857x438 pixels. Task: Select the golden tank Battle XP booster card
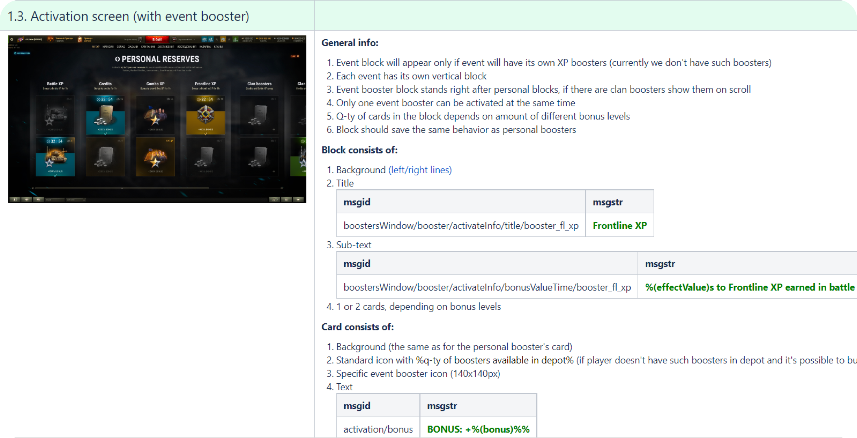[55, 157]
